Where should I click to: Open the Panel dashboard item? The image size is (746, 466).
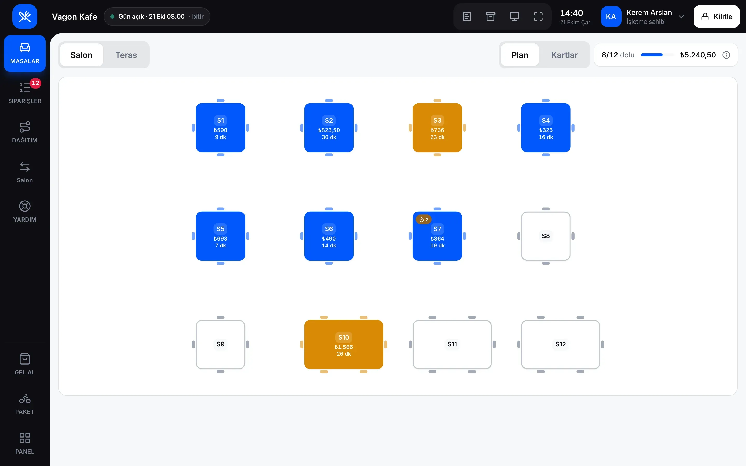tap(25, 443)
